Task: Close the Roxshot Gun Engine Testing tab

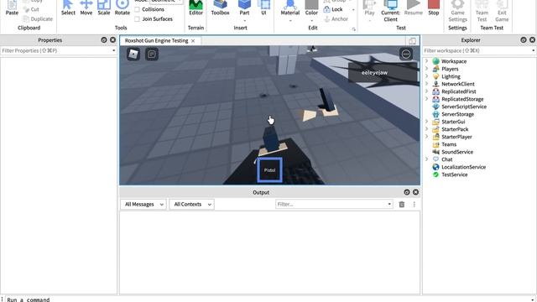Action: (x=193, y=41)
